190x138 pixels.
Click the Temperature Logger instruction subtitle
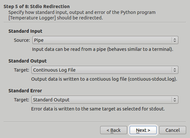[82, 15]
